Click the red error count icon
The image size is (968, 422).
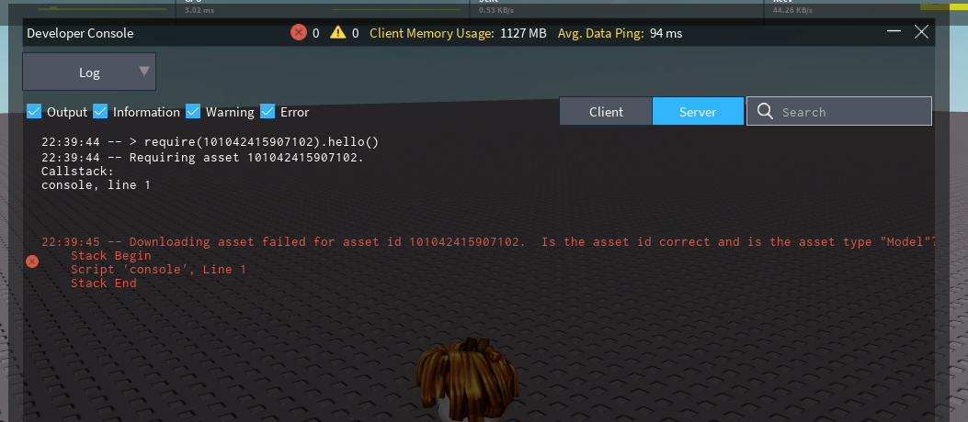pos(299,33)
